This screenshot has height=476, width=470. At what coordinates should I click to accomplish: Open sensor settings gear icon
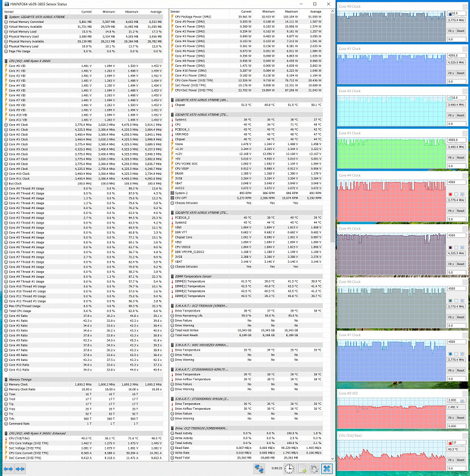315,468
